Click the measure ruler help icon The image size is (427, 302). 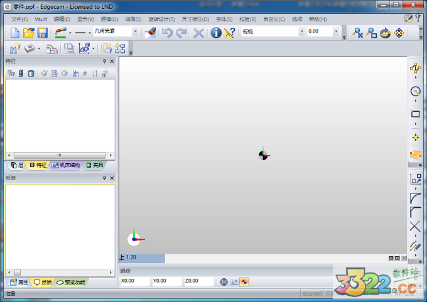[230, 33]
